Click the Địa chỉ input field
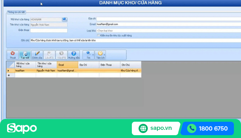Viewport: 241px width, 138px height. [169, 19]
